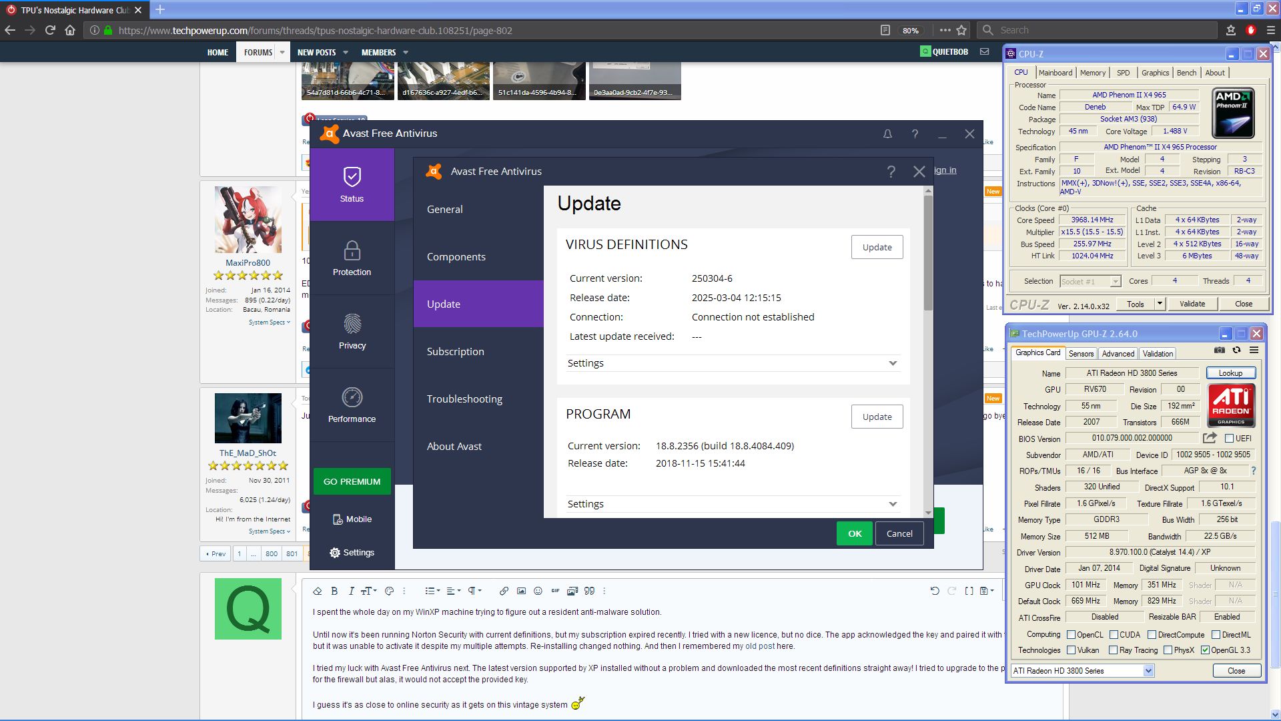Insert image in forum reply editor
The image size is (1281, 721).
pyautogui.click(x=521, y=591)
